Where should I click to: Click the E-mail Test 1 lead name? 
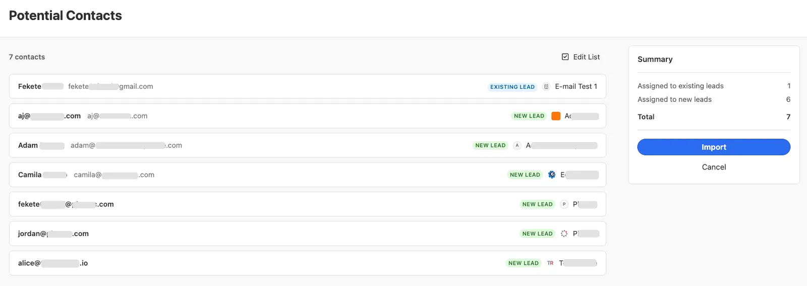pos(576,87)
